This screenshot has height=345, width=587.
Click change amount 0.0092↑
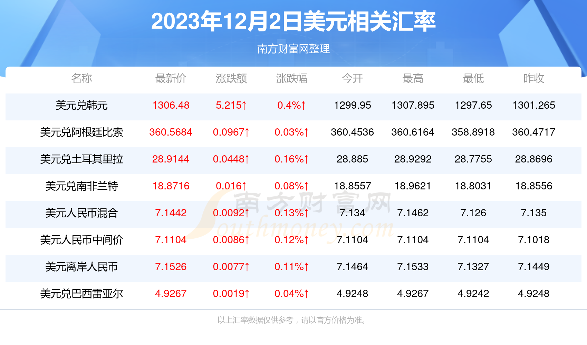point(231,213)
